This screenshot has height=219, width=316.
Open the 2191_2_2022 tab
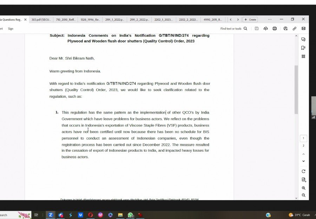139,20
